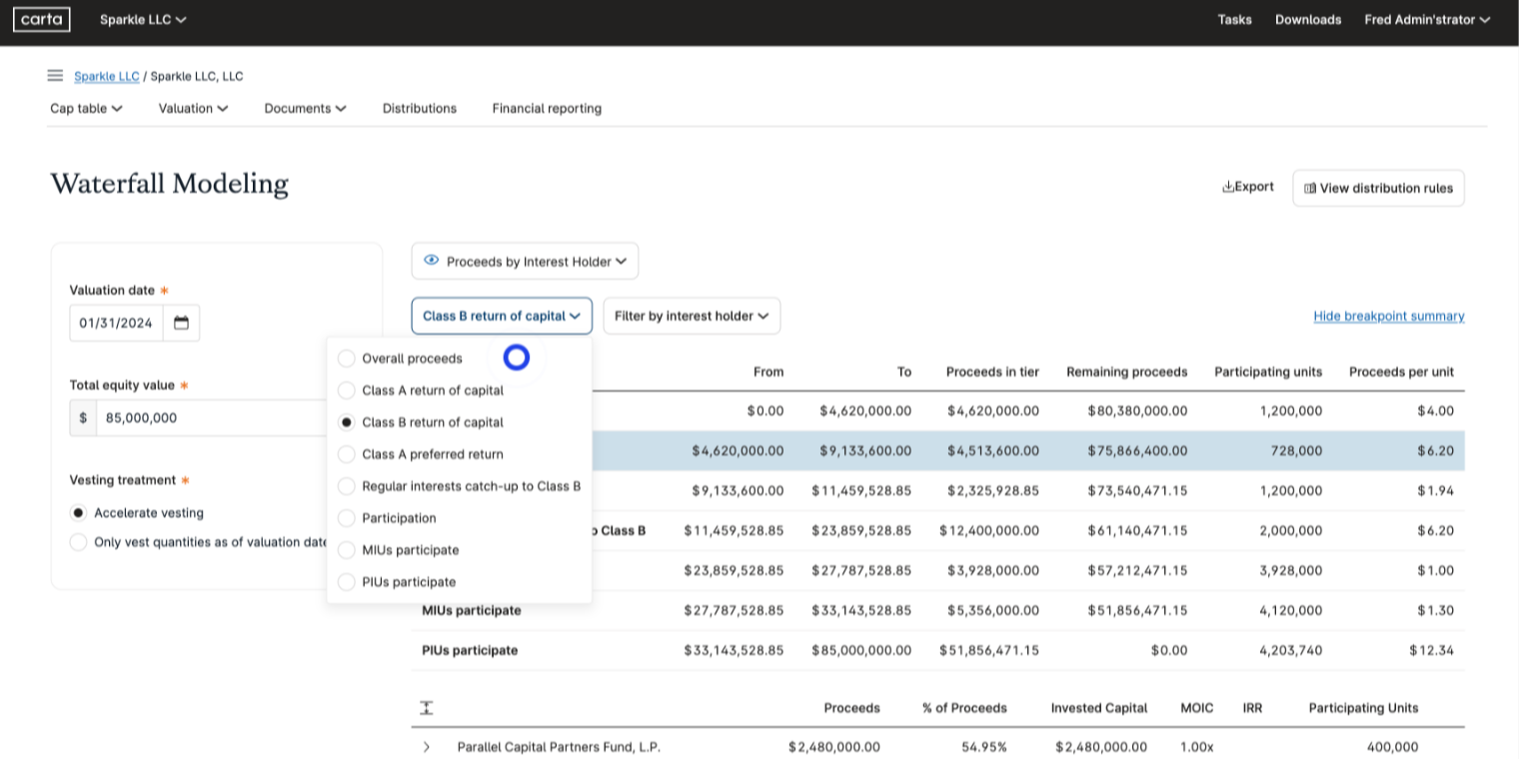1519x759 pixels.
Task: Click the eye icon in Proceeds view selector
Action: click(432, 261)
